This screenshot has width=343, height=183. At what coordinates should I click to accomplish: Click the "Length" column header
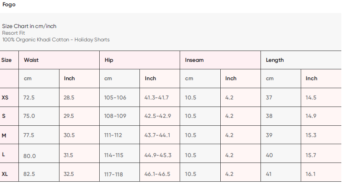[275, 60]
